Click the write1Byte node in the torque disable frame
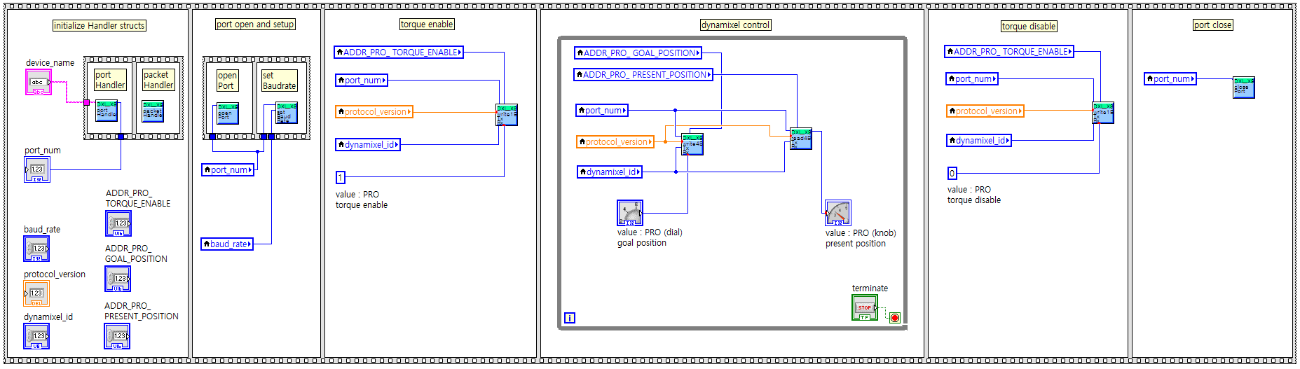The width and height of the screenshot is (1300, 369). 1103,113
